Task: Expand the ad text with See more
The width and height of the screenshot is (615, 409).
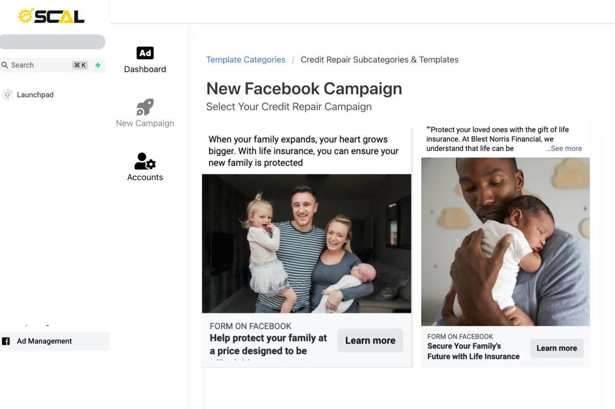Action: pos(564,148)
